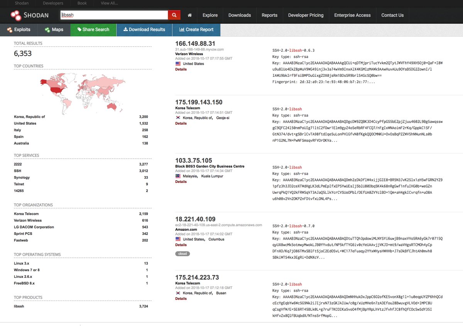Filter by Italy country
The height and width of the screenshot is (326, 463).
(17, 130)
